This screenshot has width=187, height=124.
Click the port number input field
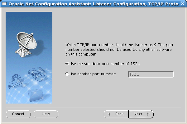tap(151, 74)
